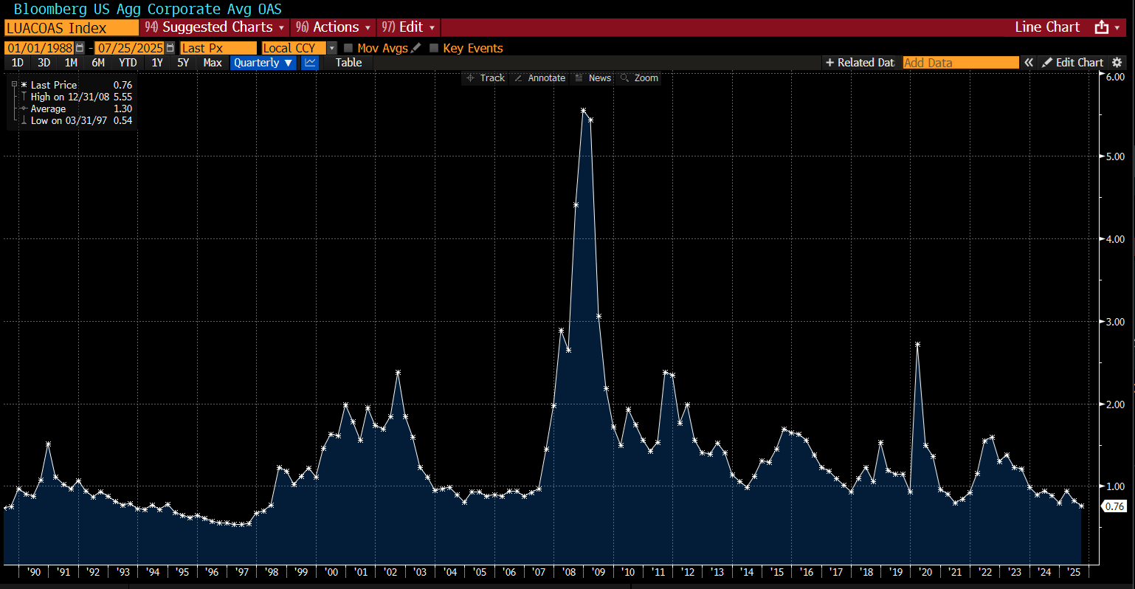Click the Add Data input field
1135x589 pixels.
pyautogui.click(x=960, y=63)
